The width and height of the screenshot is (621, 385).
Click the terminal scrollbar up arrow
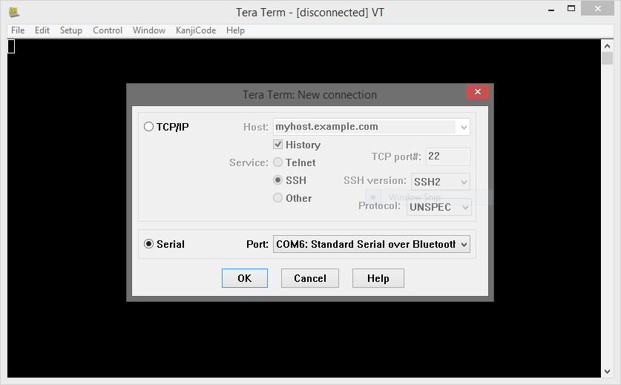pos(607,46)
